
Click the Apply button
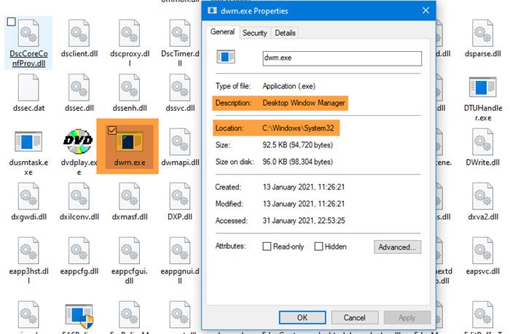(407, 317)
